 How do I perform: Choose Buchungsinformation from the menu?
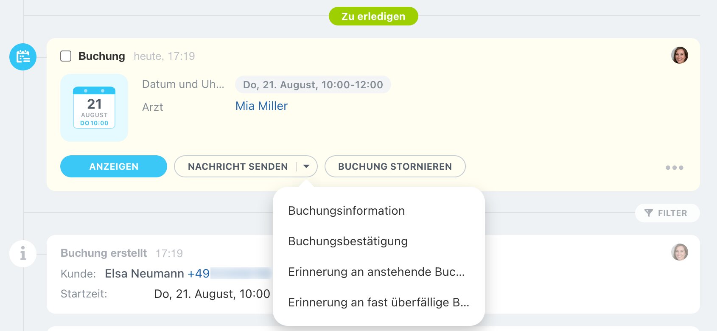[x=346, y=211]
